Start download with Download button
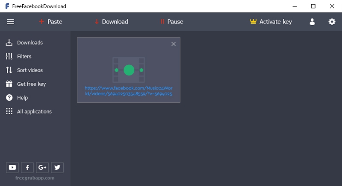 coord(112,21)
